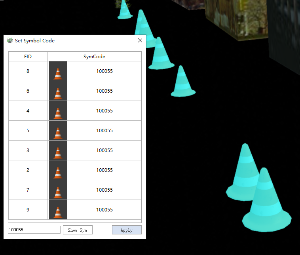Select the cone symbol for FID 4

click(x=58, y=111)
